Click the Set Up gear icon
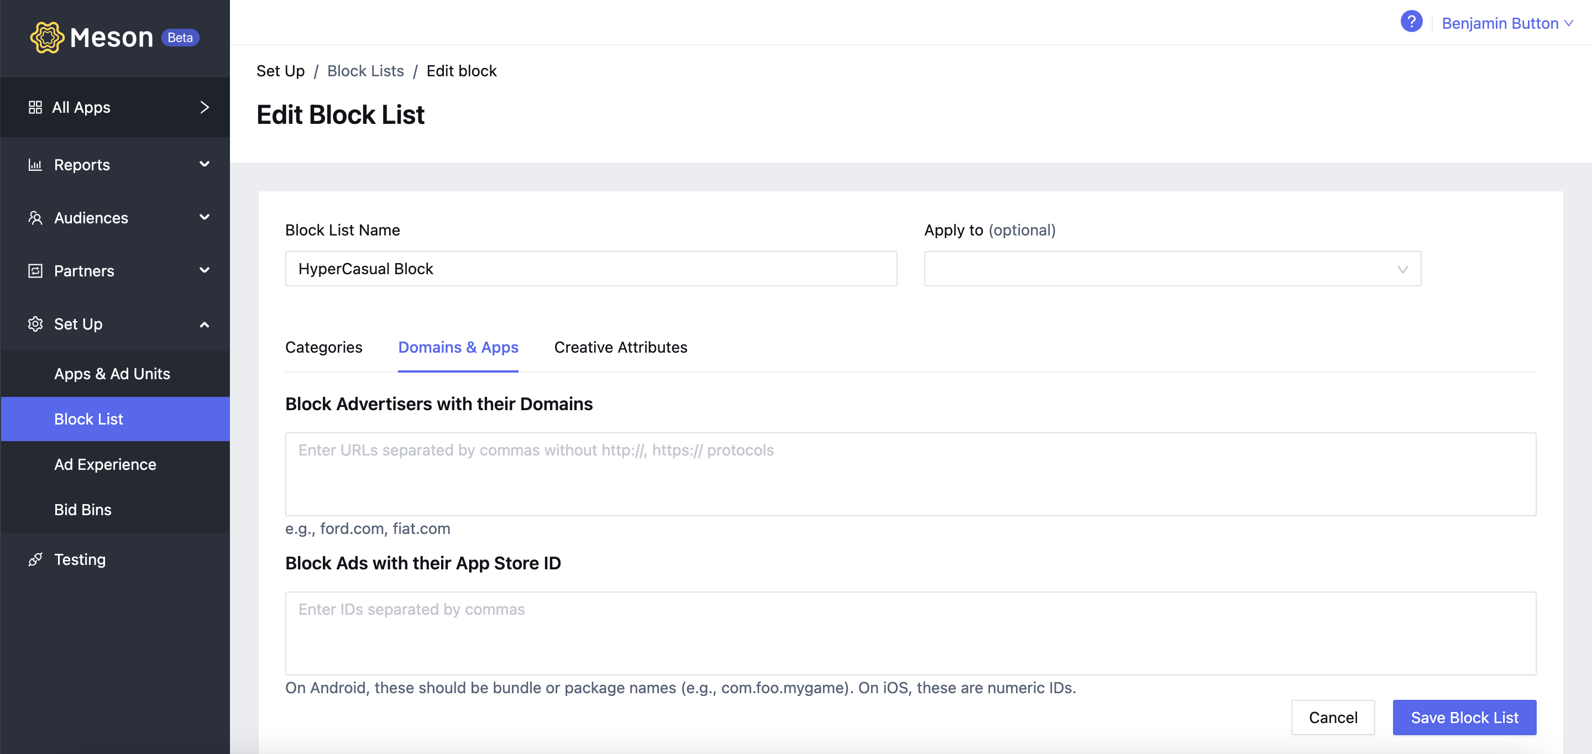Image resolution: width=1592 pixels, height=754 pixels. coord(35,324)
